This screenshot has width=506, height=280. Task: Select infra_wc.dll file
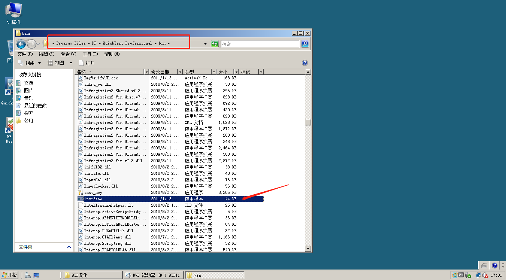(170, 84)
